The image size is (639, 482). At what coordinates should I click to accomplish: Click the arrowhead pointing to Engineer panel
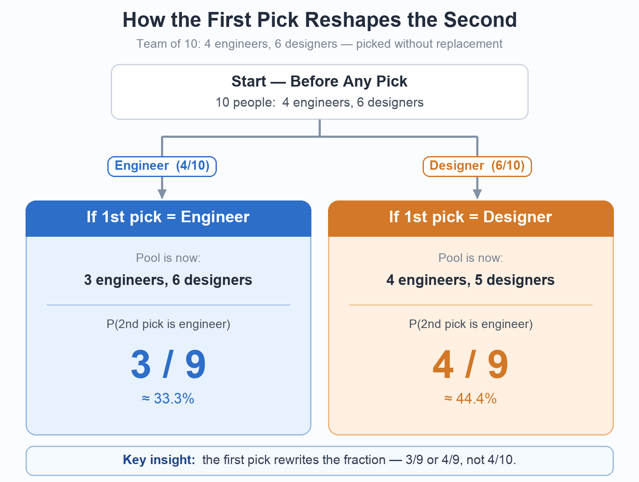point(162,194)
